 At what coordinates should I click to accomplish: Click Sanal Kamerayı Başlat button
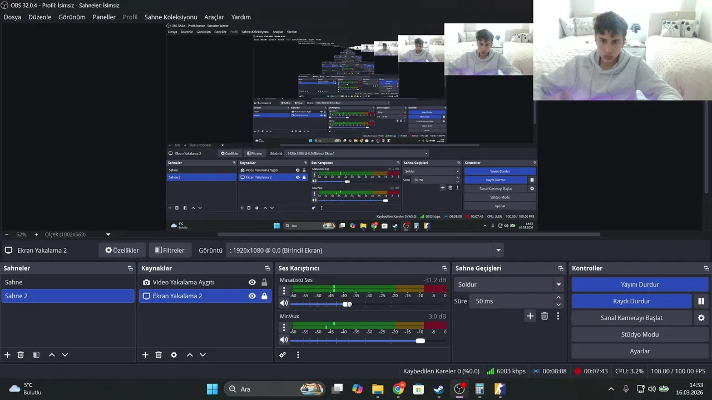click(x=631, y=318)
